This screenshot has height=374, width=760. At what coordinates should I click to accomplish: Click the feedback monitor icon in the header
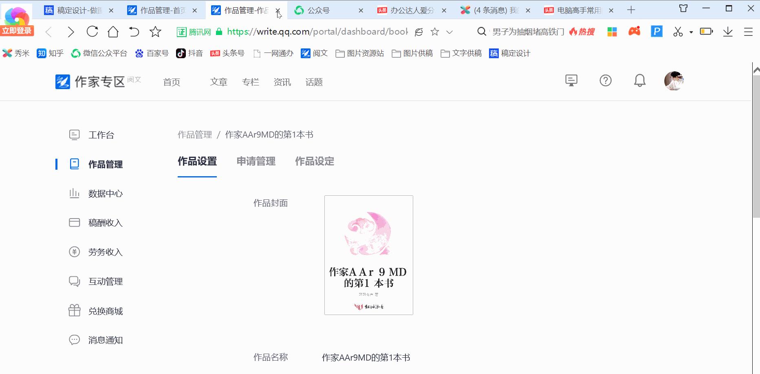point(572,80)
